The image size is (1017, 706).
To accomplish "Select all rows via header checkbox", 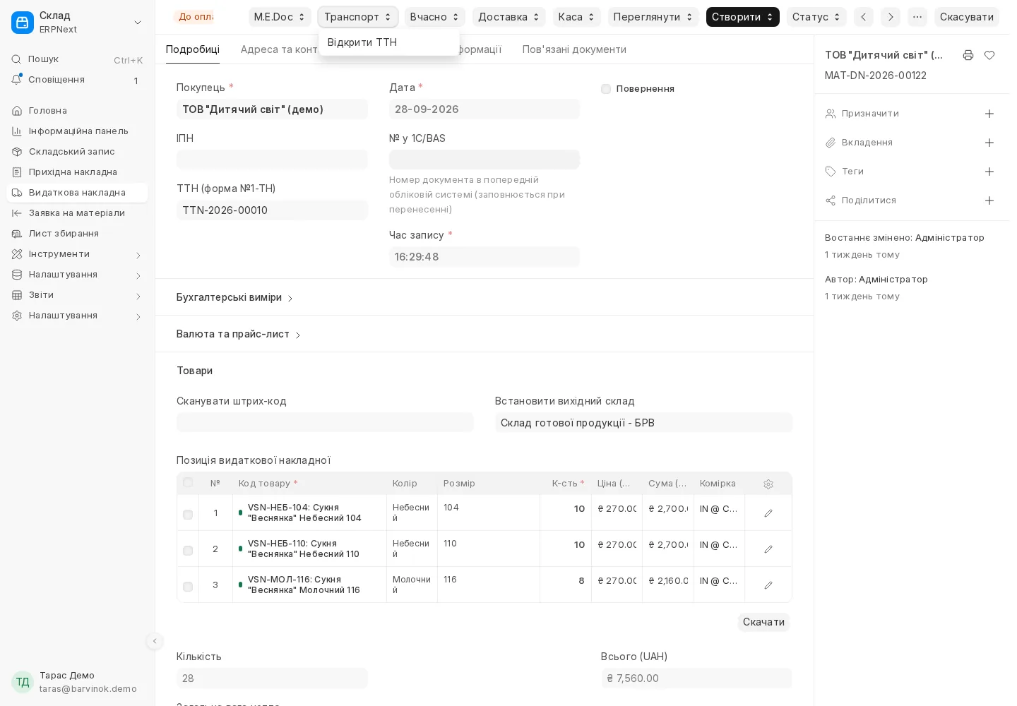I will pyautogui.click(x=188, y=483).
